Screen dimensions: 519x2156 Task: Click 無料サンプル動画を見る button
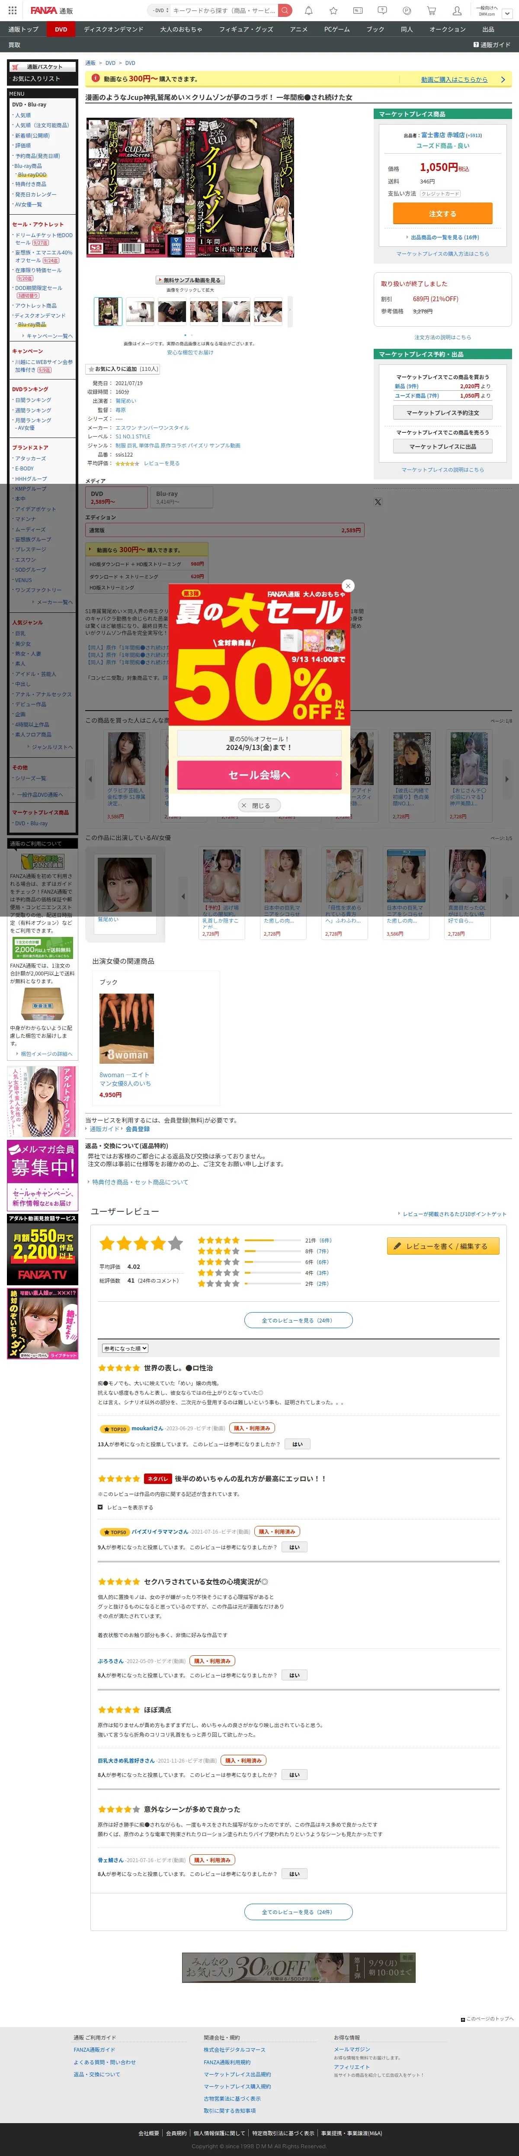pyautogui.click(x=190, y=280)
